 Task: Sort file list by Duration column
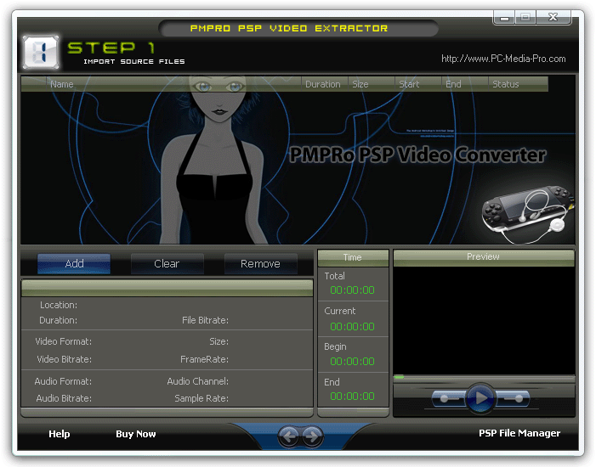[325, 84]
